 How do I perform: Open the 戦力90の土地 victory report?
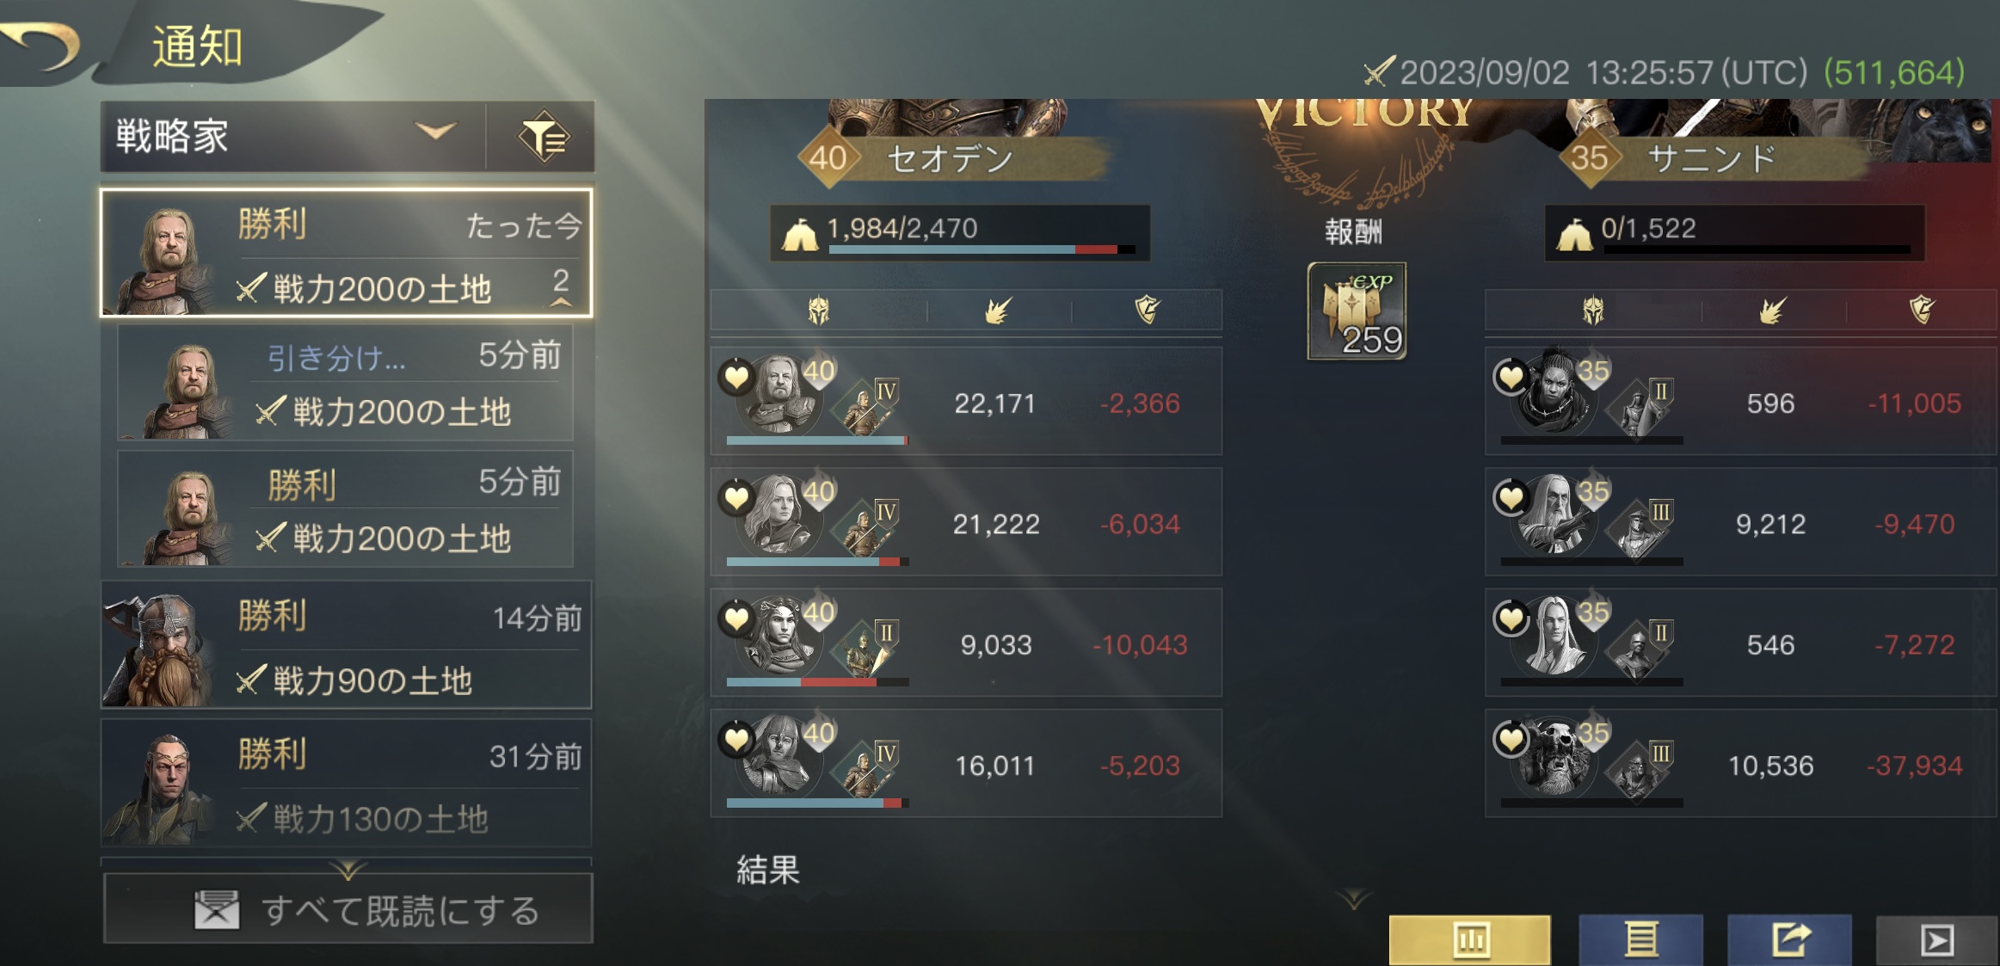click(346, 644)
